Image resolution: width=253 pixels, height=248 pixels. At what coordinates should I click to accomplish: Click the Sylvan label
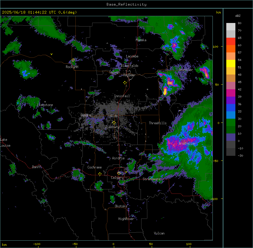pyautogui.click(x=114, y=72)
